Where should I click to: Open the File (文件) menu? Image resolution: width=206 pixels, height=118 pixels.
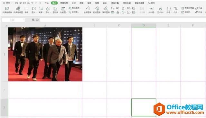click(x=8, y=3)
